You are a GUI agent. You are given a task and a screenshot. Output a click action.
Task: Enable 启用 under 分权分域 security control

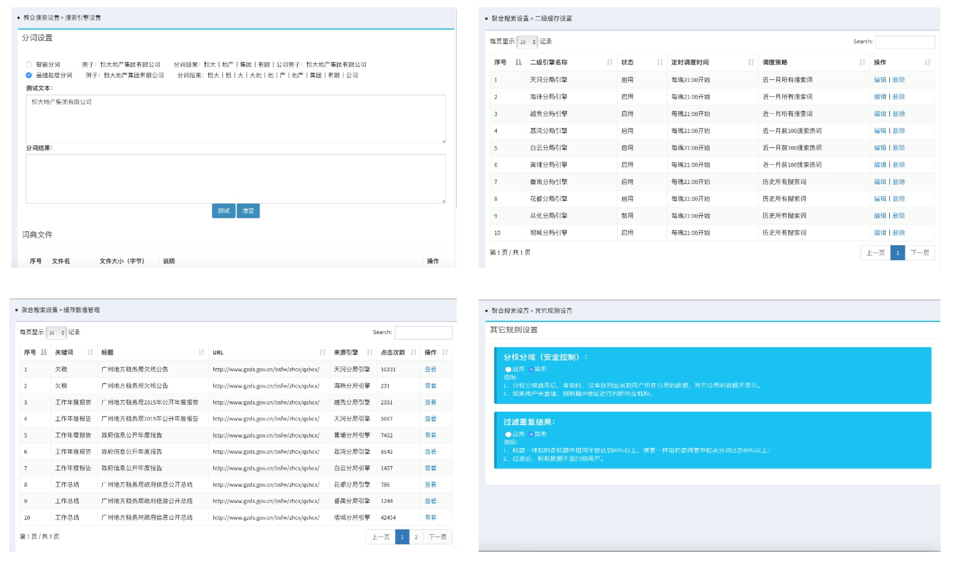[508, 370]
